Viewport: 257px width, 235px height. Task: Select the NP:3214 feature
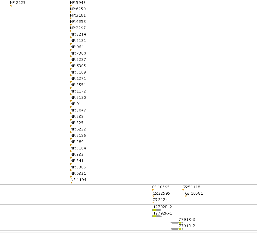[x=78, y=34]
